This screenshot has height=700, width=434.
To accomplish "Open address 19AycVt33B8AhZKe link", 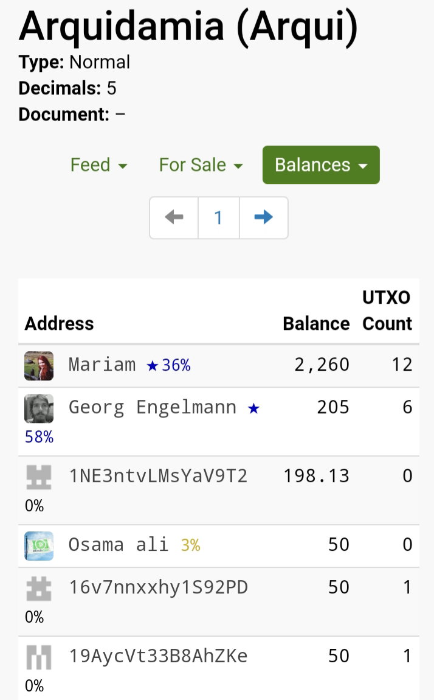I will (x=158, y=656).
